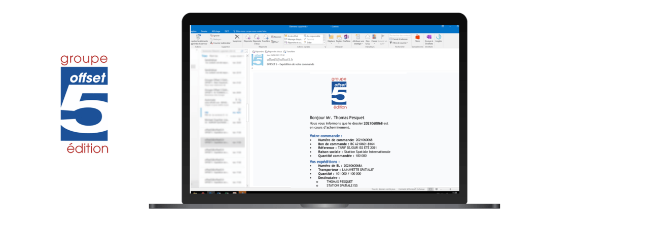Click the Supprimer delete X icon
This screenshot has width=649, height=229.
coord(237,36)
